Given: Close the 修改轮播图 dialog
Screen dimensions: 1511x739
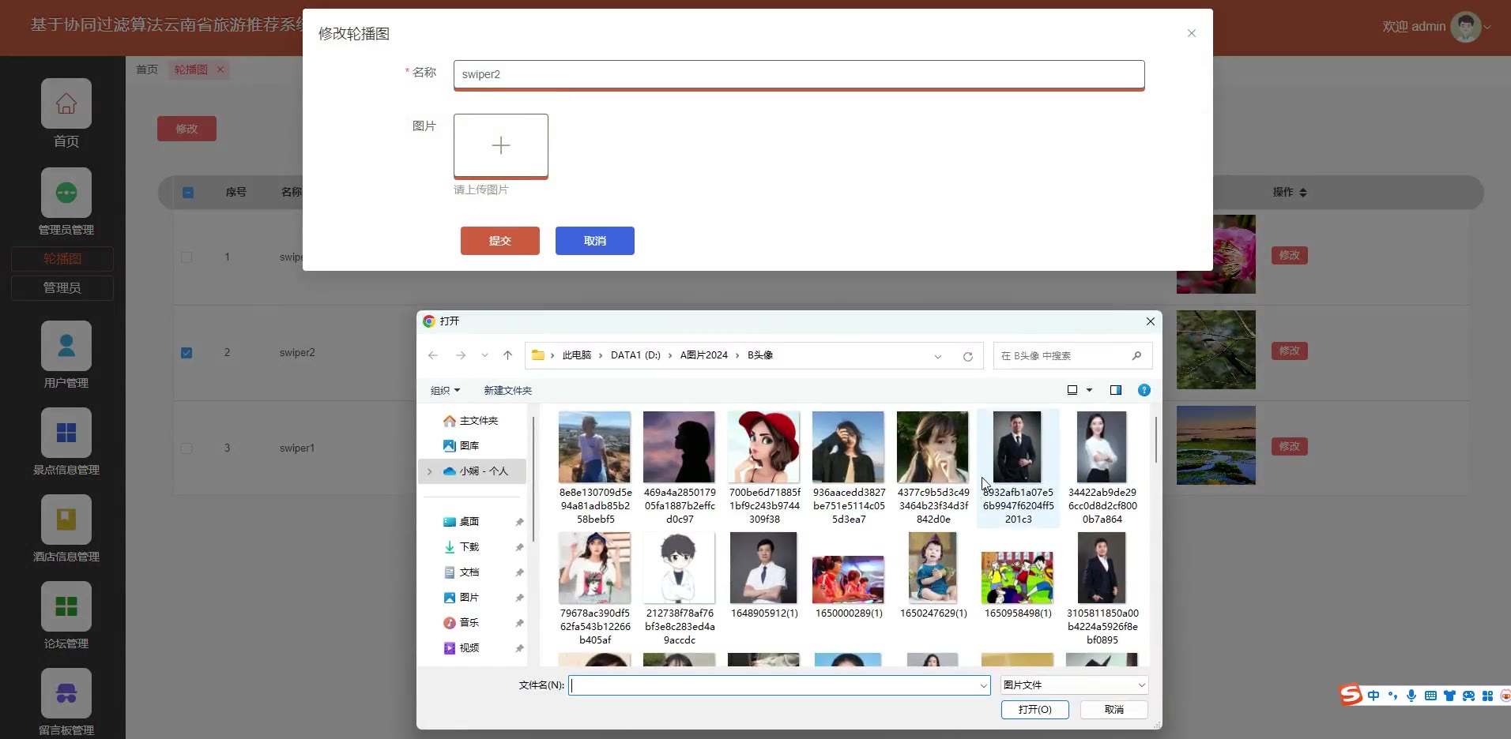Looking at the screenshot, I should (1192, 33).
